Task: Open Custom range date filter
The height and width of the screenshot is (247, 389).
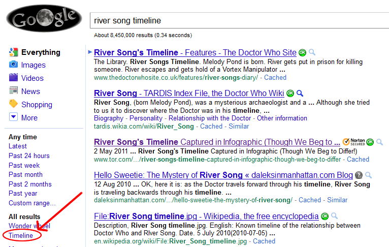Action: pos(32,203)
